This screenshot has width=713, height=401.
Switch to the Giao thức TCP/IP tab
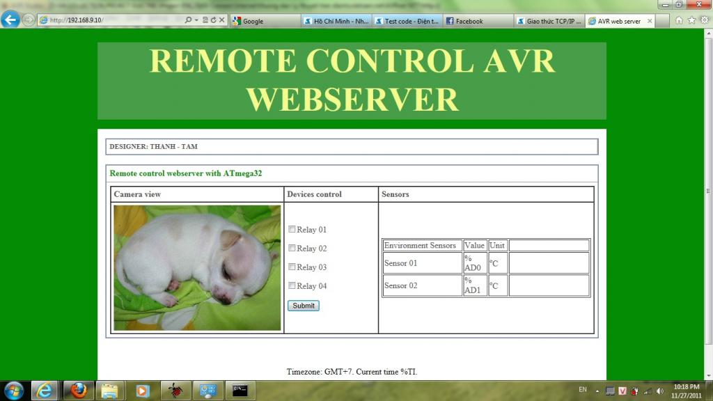click(x=549, y=21)
